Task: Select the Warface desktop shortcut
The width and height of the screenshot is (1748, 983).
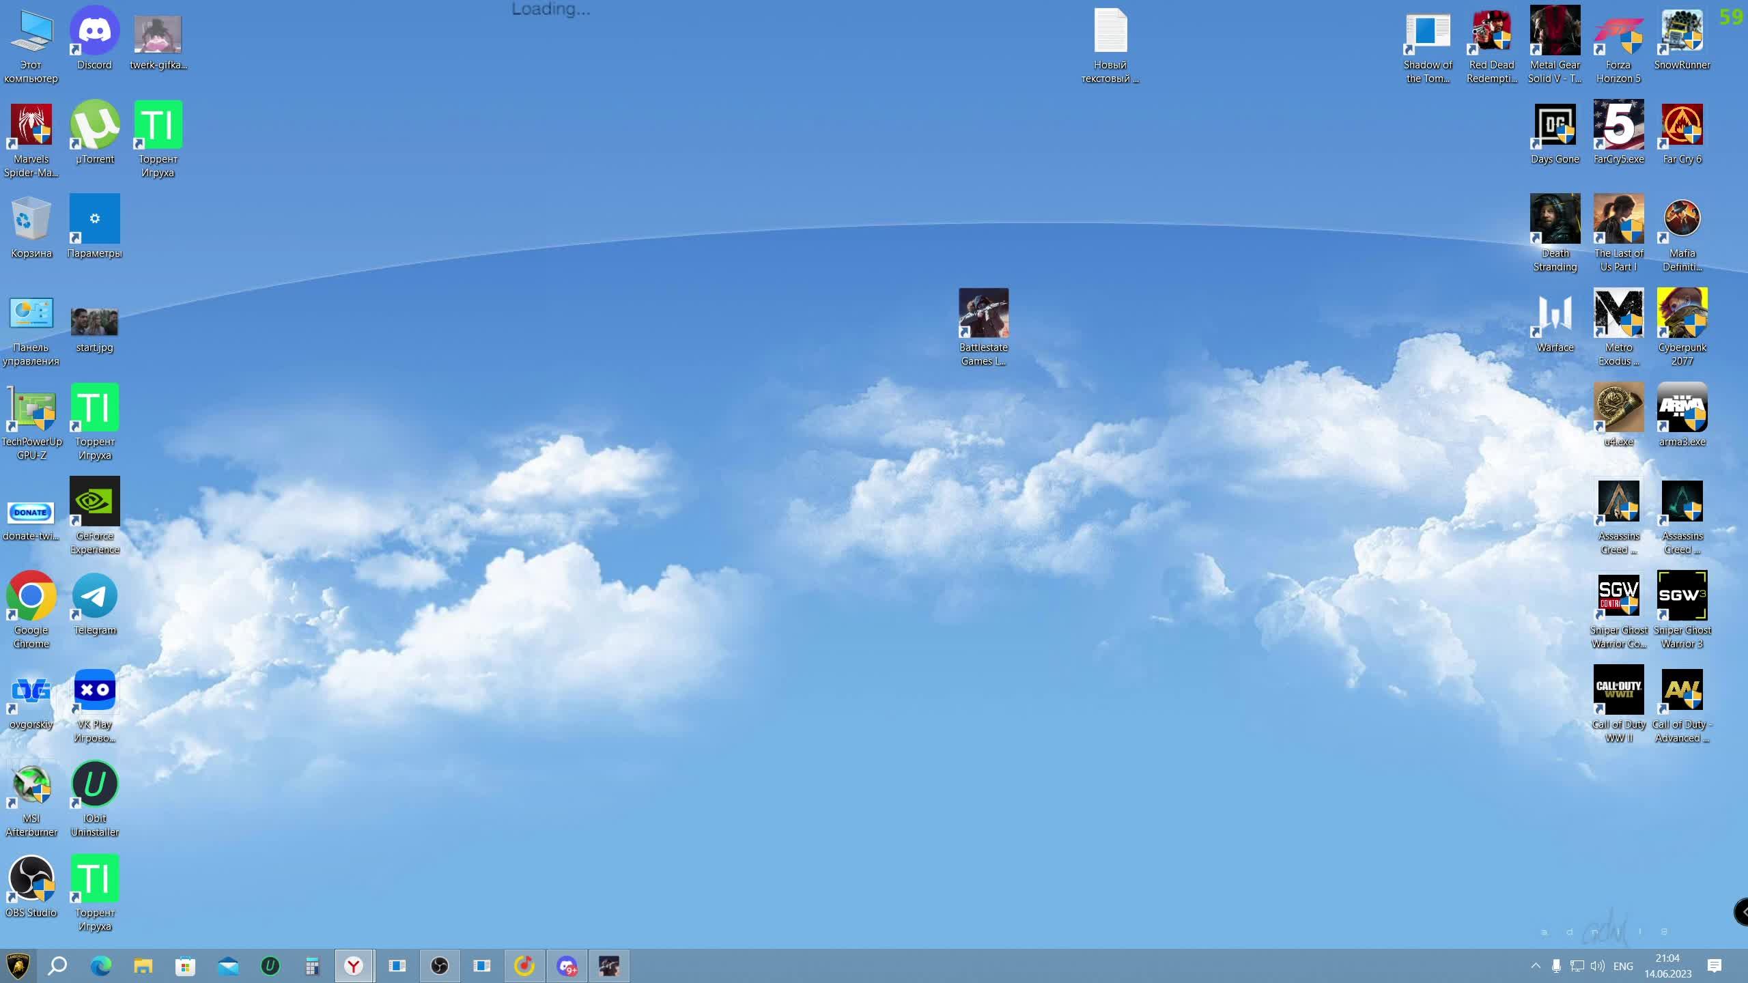Action: [x=1555, y=314]
